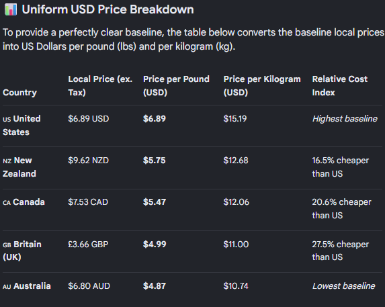Click the AU flag code icon
This screenshot has height=307, width=385.
(x=7, y=287)
